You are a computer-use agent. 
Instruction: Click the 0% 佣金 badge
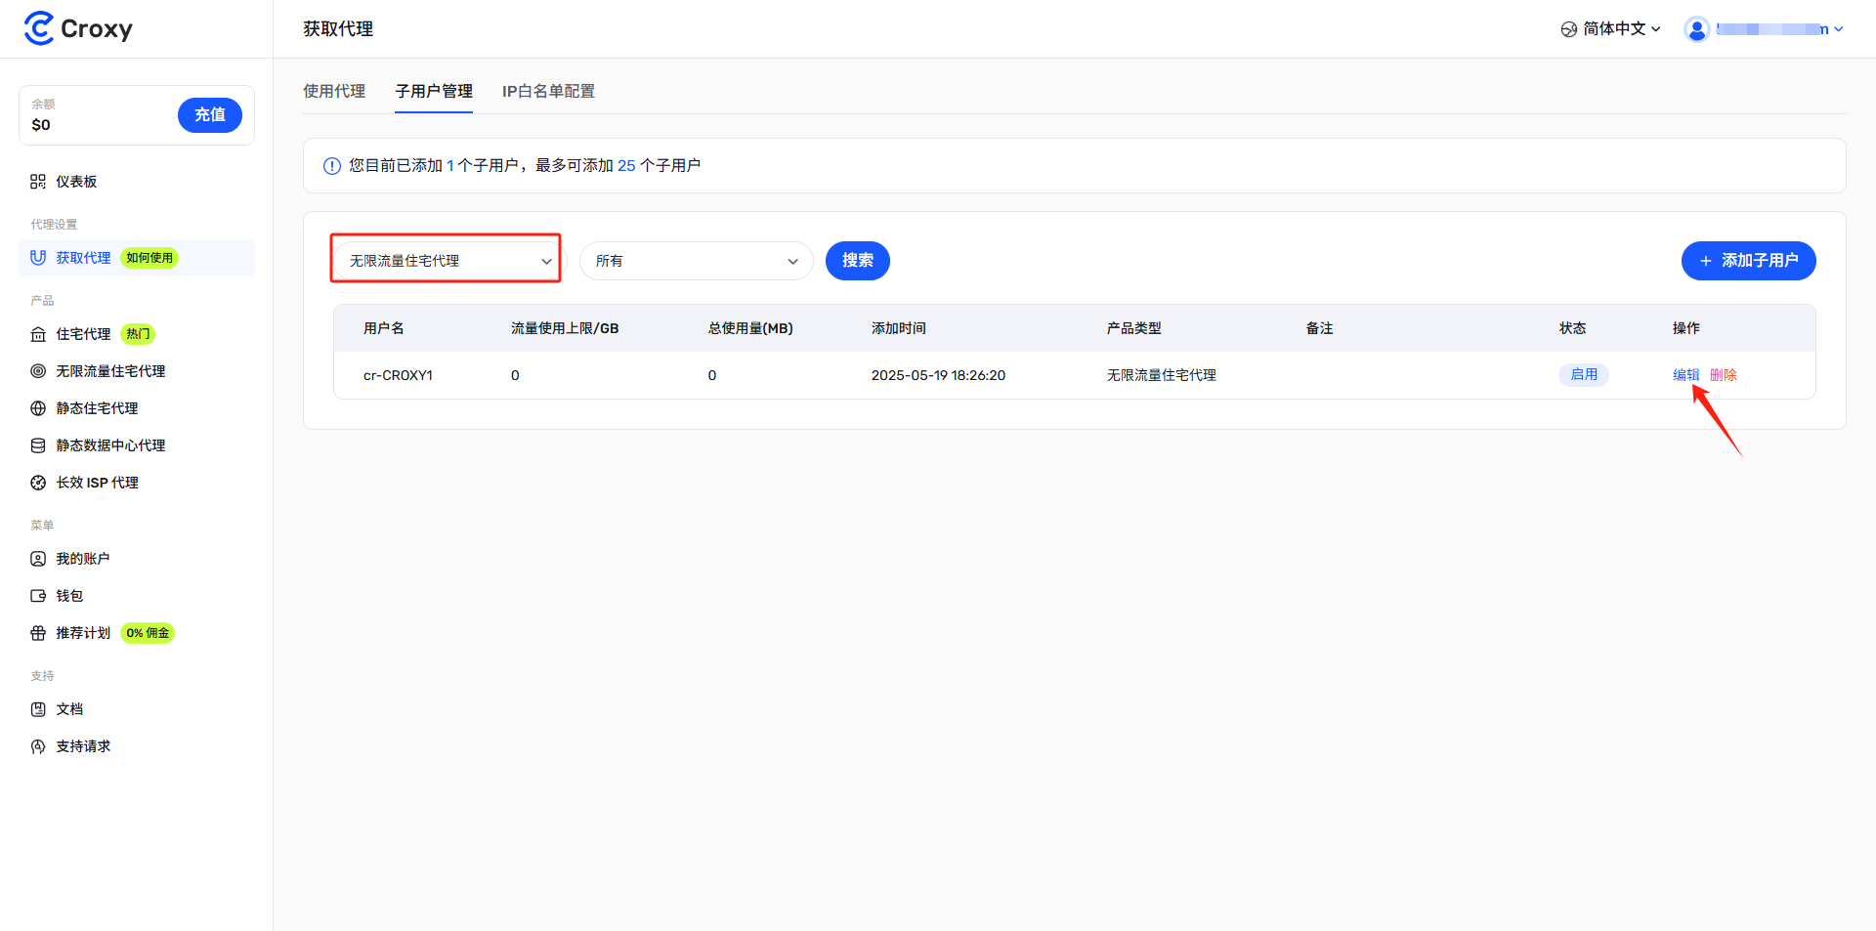click(x=148, y=633)
